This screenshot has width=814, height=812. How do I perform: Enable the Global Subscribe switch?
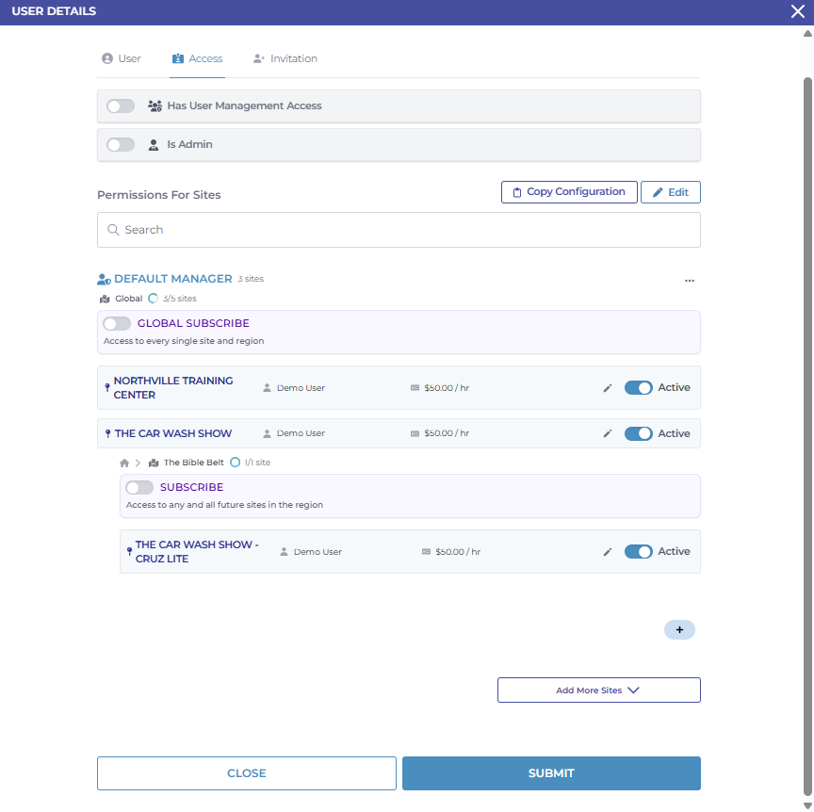click(117, 324)
